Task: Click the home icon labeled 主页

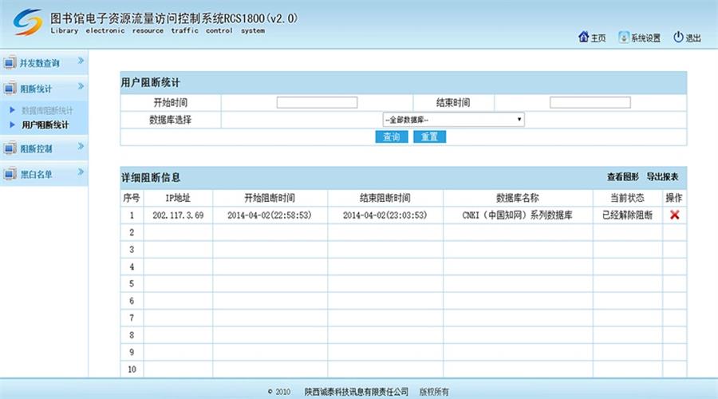Action: tap(582, 37)
